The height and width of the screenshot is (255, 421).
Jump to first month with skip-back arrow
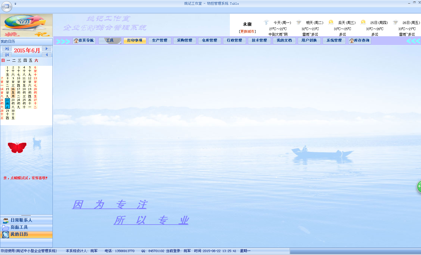click(7, 55)
